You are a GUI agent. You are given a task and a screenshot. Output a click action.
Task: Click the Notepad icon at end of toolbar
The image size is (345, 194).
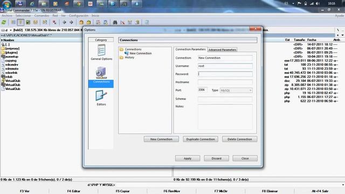147,23
